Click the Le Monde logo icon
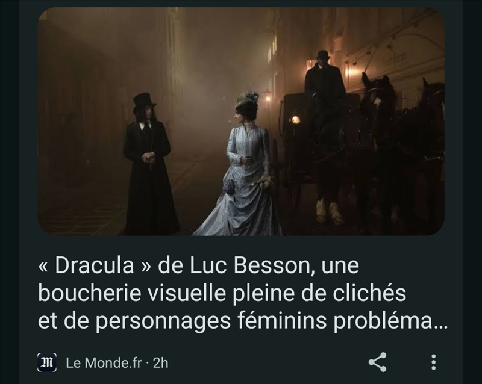482x384 pixels. (47, 362)
